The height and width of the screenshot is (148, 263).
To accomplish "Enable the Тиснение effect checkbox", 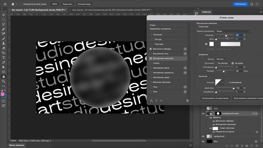I will tap(151, 35).
